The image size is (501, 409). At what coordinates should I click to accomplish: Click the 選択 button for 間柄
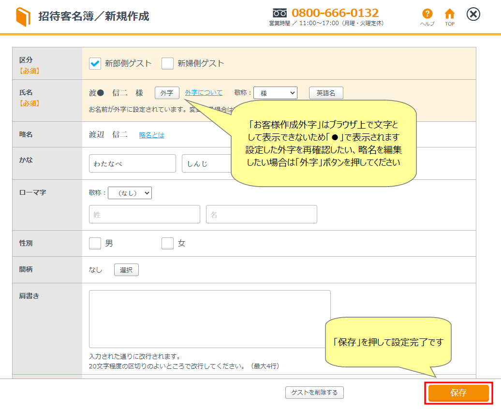[x=126, y=270]
